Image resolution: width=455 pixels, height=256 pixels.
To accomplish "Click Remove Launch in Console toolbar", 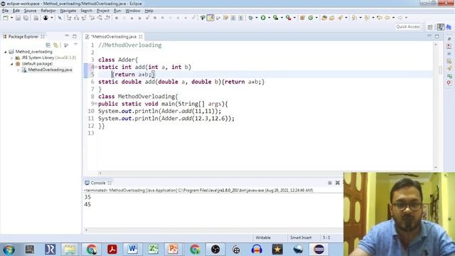I will point(338,183).
